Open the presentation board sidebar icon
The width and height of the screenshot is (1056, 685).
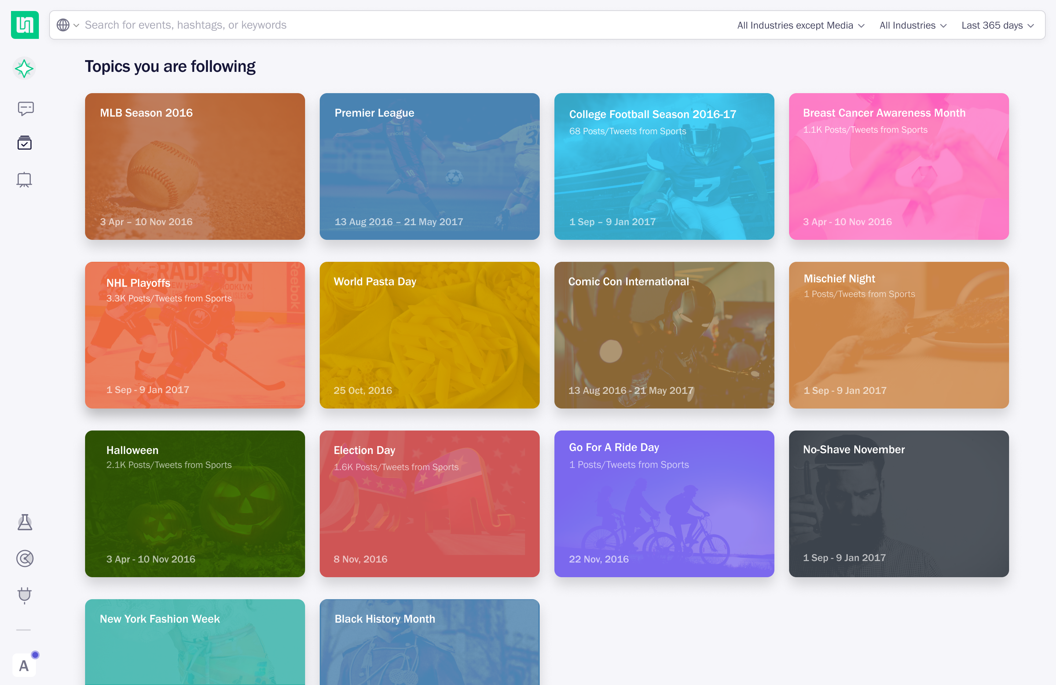25,180
